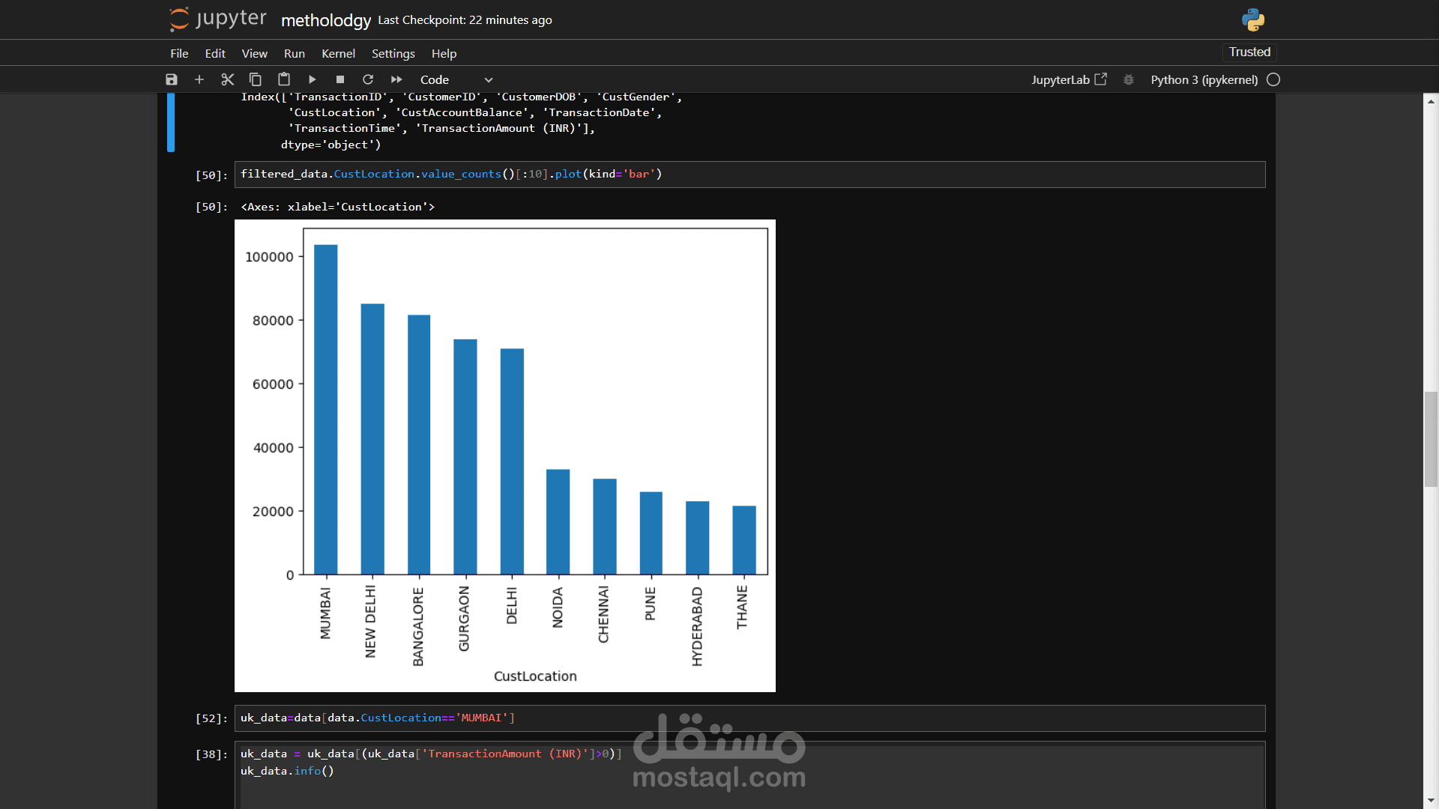Open the Settings menu
Screen dimensions: 1439x809
click(393, 53)
